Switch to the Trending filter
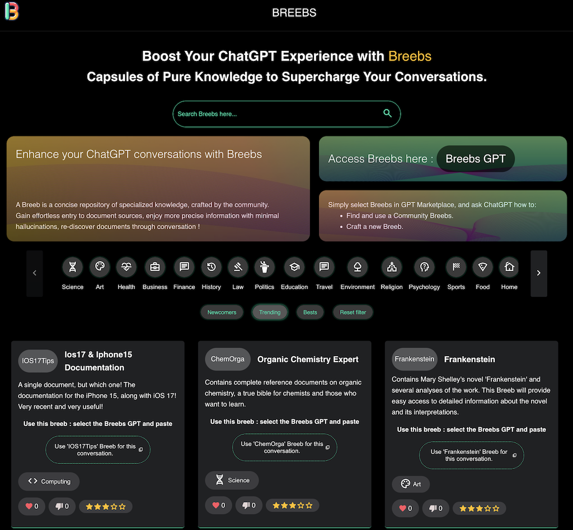This screenshot has height=530, width=573. click(x=270, y=313)
